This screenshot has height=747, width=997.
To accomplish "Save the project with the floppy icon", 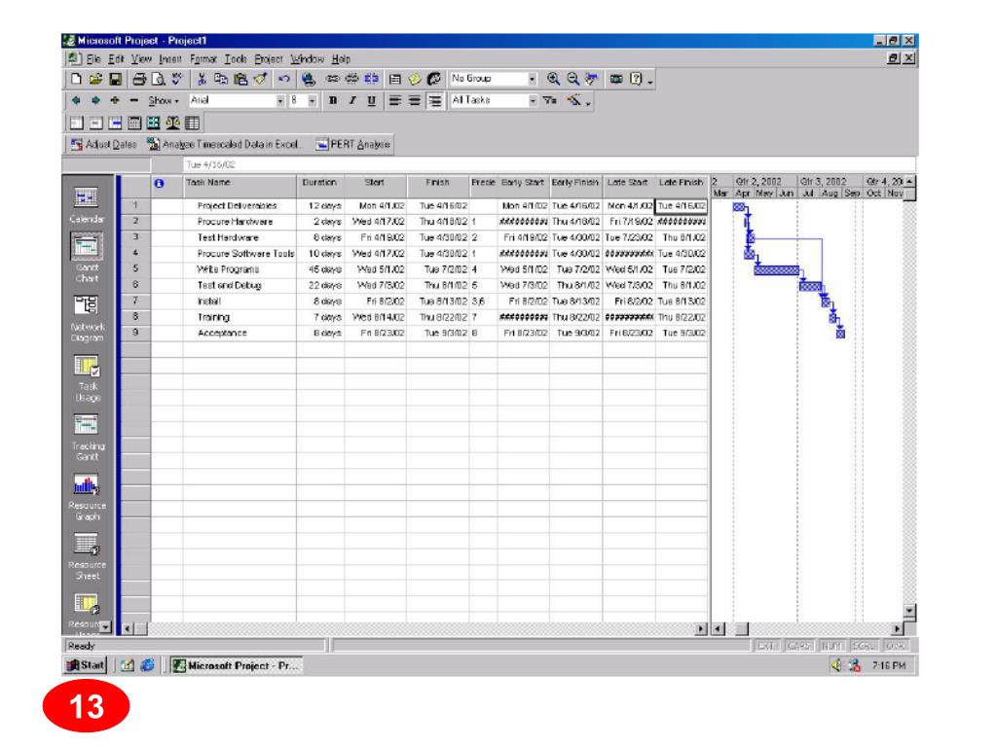I will [x=115, y=79].
